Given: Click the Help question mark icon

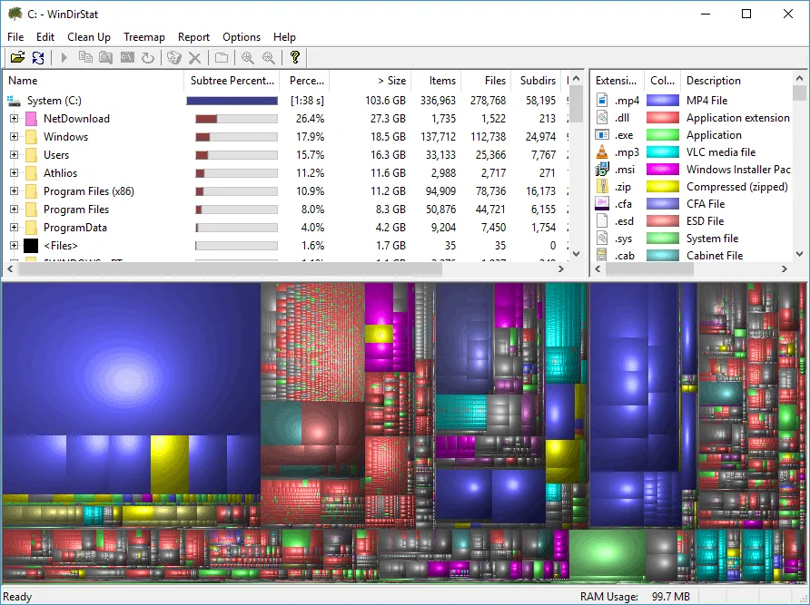Looking at the screenshot, I should [x=295, y=57].
